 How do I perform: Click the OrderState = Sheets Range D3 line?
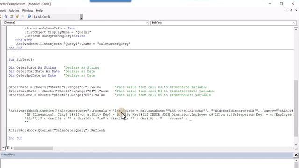(55, 87)
